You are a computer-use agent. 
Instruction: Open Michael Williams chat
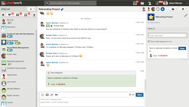coord(18,90)
